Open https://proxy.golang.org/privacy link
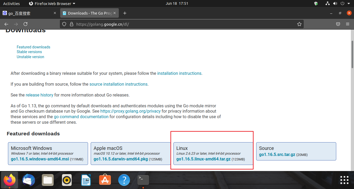 pyautogui.click(x=130, y=111)
